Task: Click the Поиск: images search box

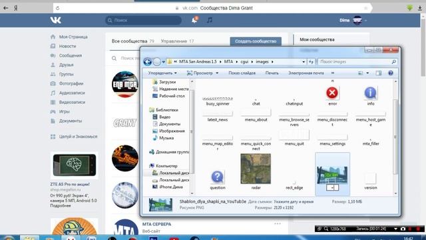Action: [x=357, y=62]
